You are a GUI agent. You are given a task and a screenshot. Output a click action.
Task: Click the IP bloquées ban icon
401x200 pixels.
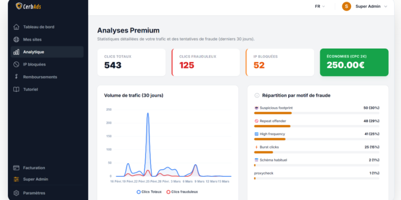[16, 65]
